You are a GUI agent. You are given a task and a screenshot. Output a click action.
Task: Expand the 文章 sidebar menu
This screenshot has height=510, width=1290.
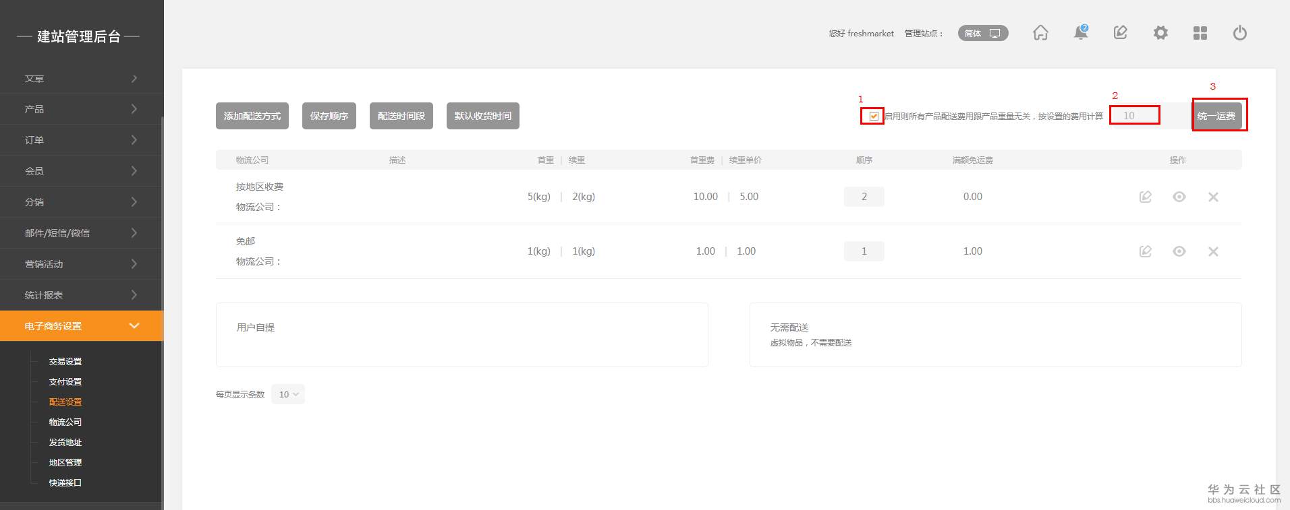coord(82,78)
